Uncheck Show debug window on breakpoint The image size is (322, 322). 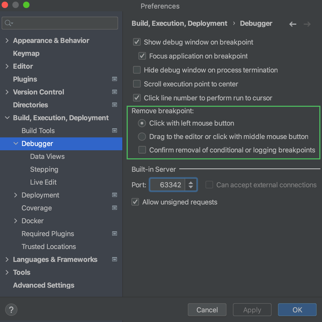pos(137,42)
